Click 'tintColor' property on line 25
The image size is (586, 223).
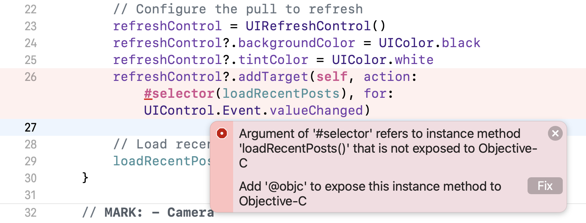(x=273, y=60)
